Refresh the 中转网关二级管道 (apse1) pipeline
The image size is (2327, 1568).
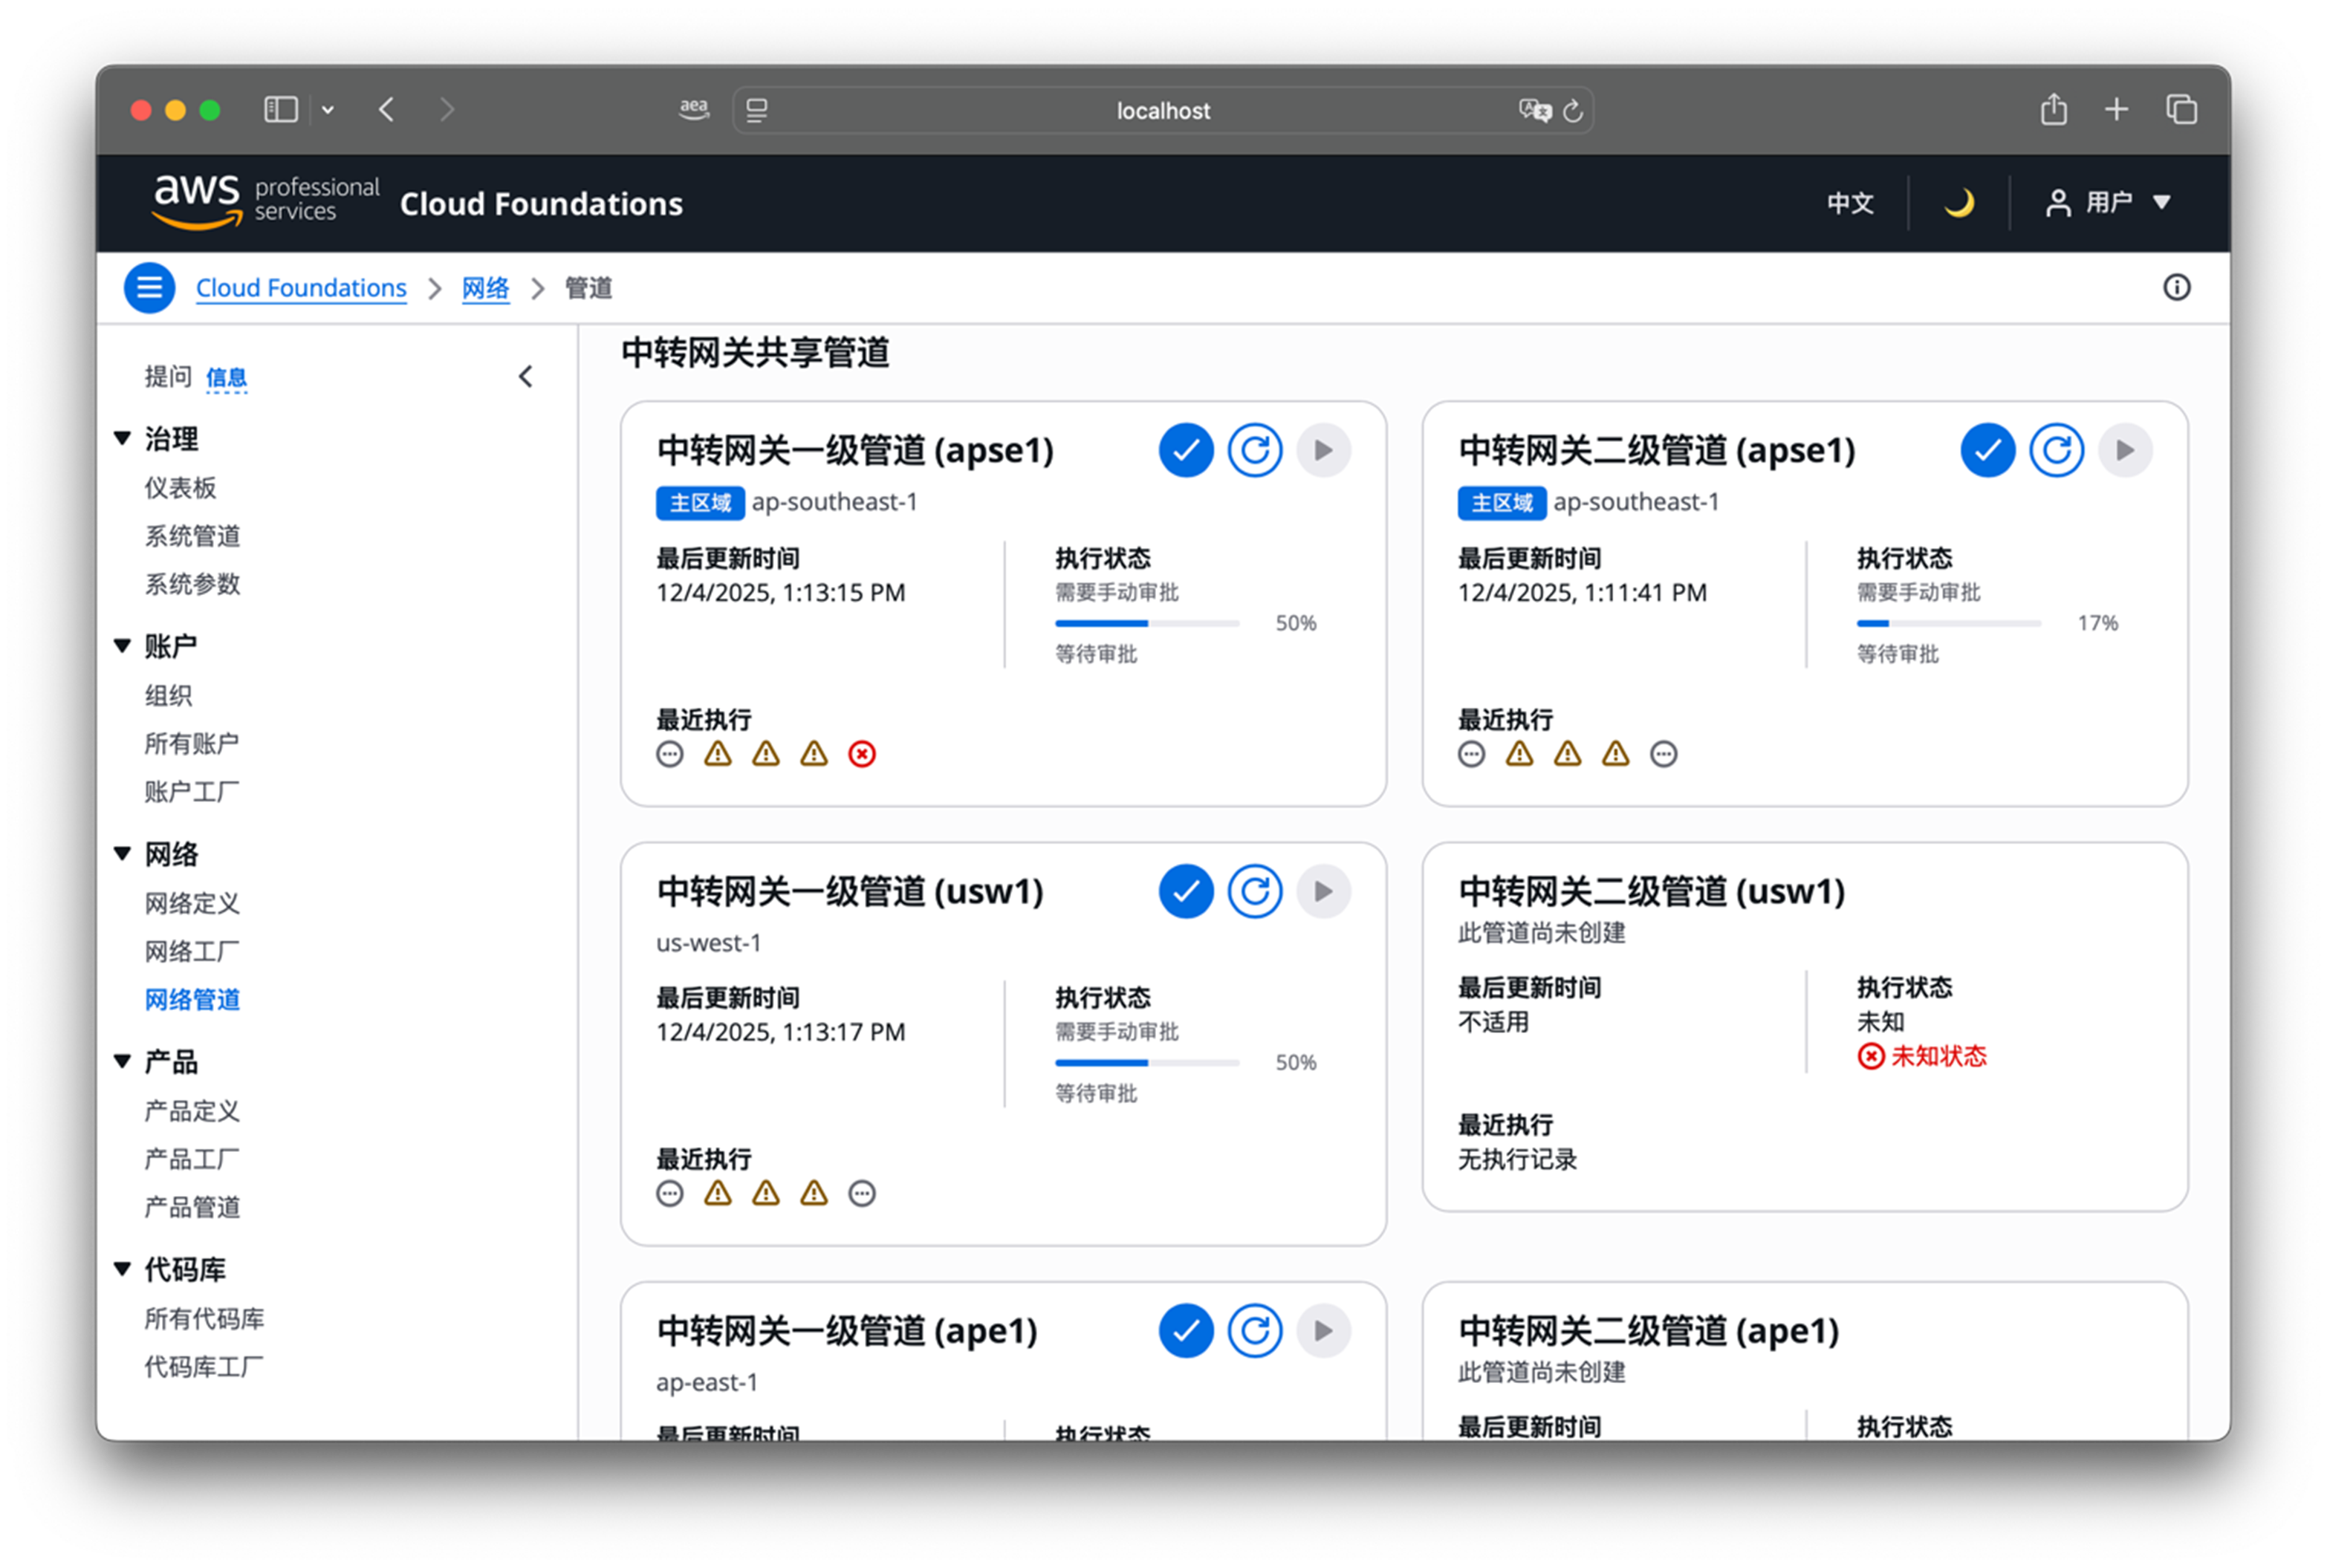[x=2056, y=450]
